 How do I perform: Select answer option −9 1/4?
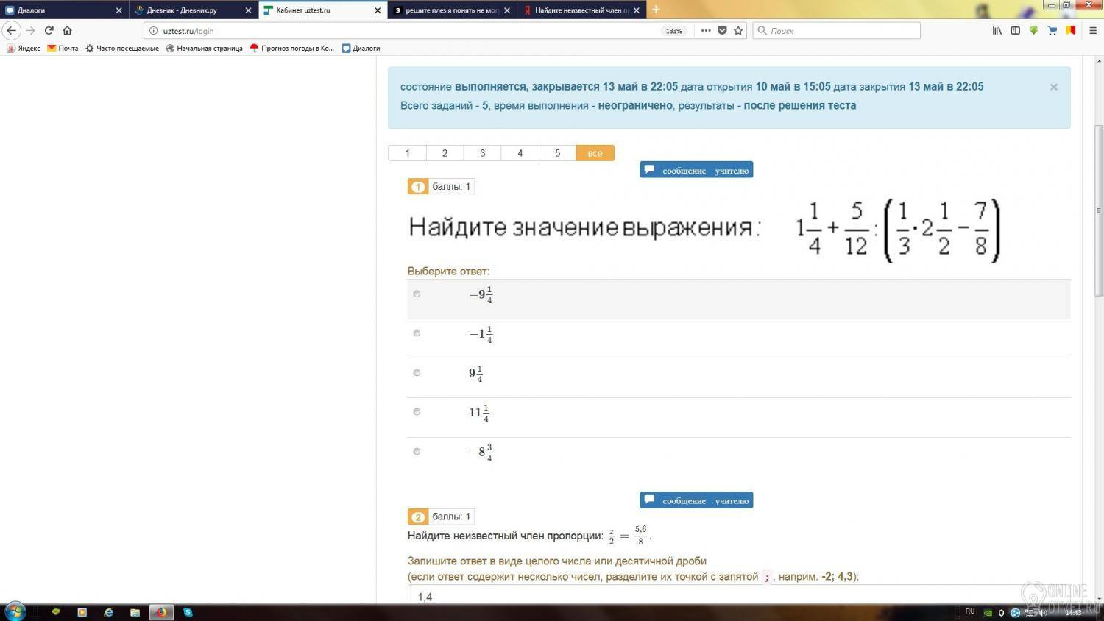pos(417,294)
